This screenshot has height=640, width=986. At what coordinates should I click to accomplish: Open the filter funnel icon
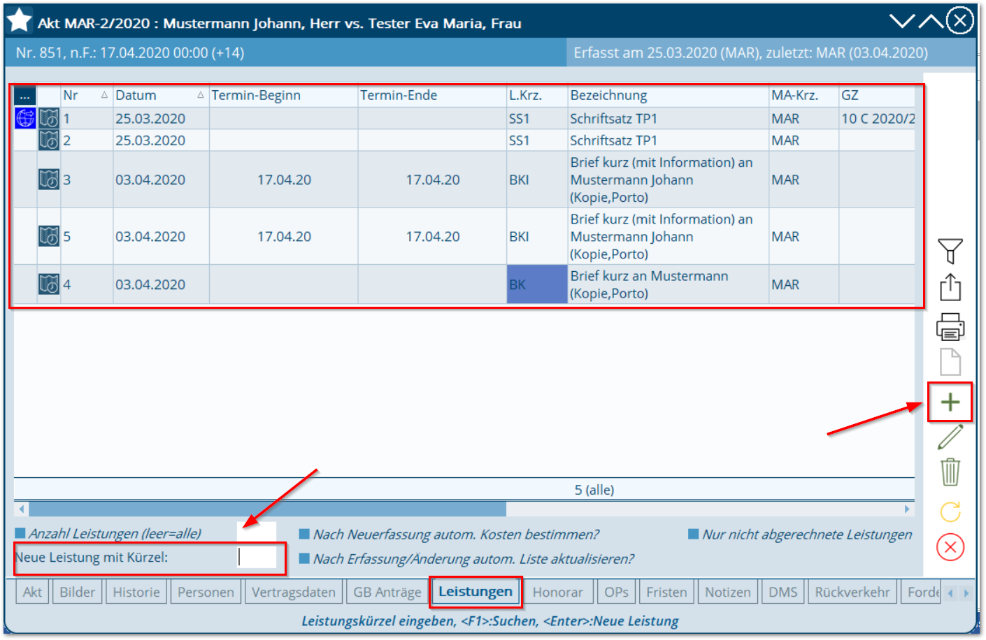tap(950, 251)
